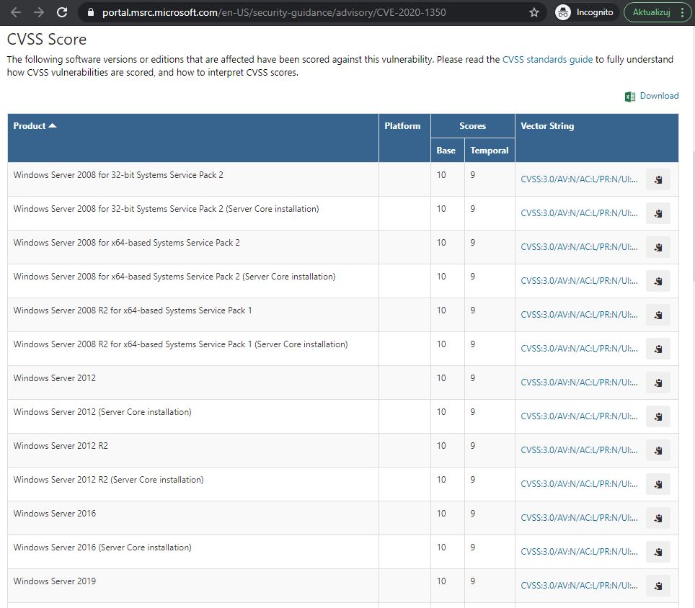Open vector link for Server 2012 R2 Server Core
695x608 pixels.
[x=579, y=484]
